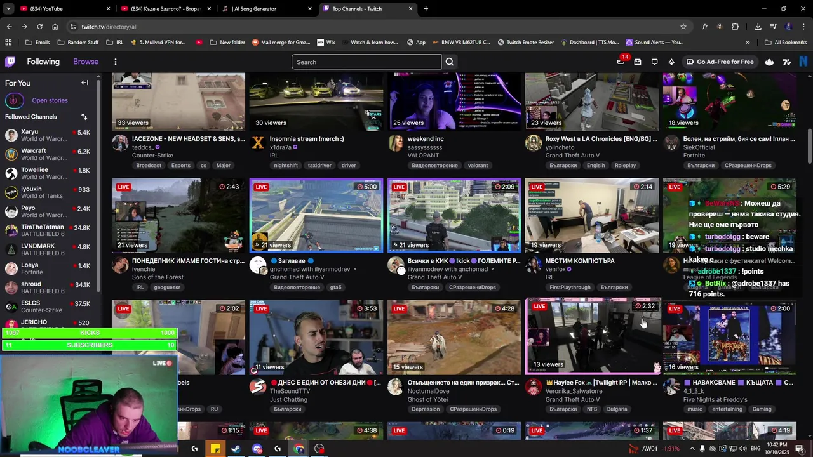Open ESLCS in followed channels

(48, 307)
